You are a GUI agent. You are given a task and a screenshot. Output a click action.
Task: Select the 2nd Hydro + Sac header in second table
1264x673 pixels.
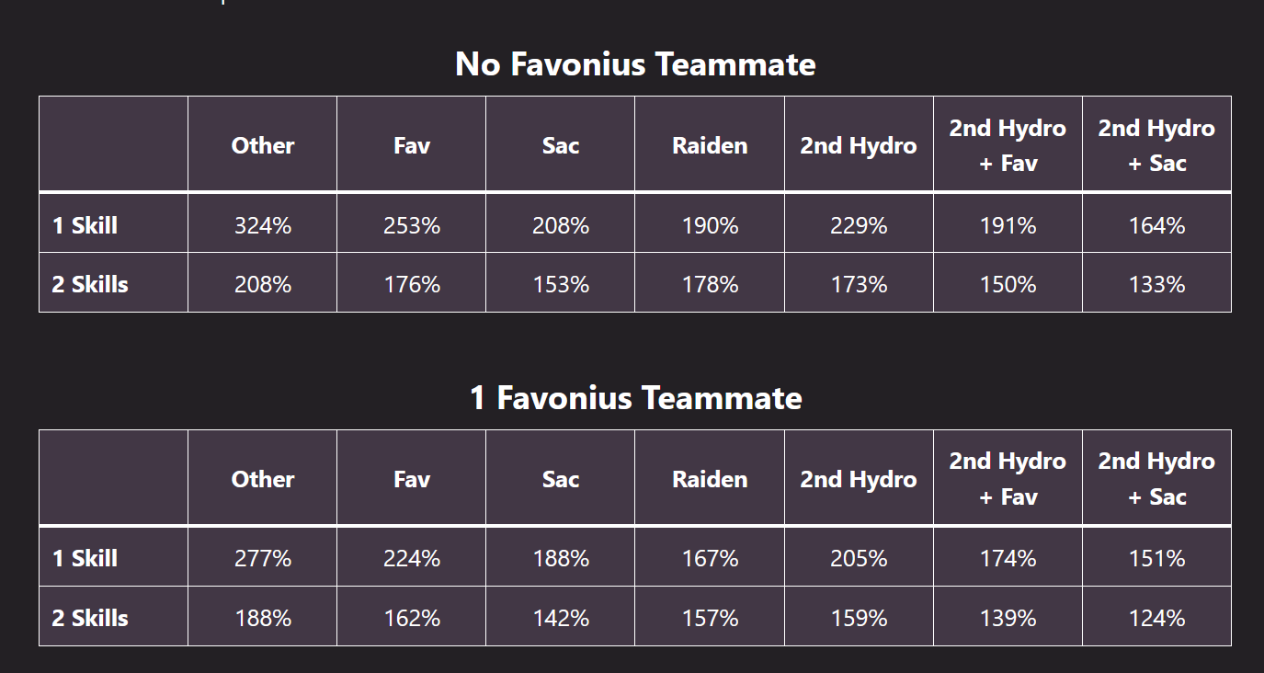(1156, 479)
